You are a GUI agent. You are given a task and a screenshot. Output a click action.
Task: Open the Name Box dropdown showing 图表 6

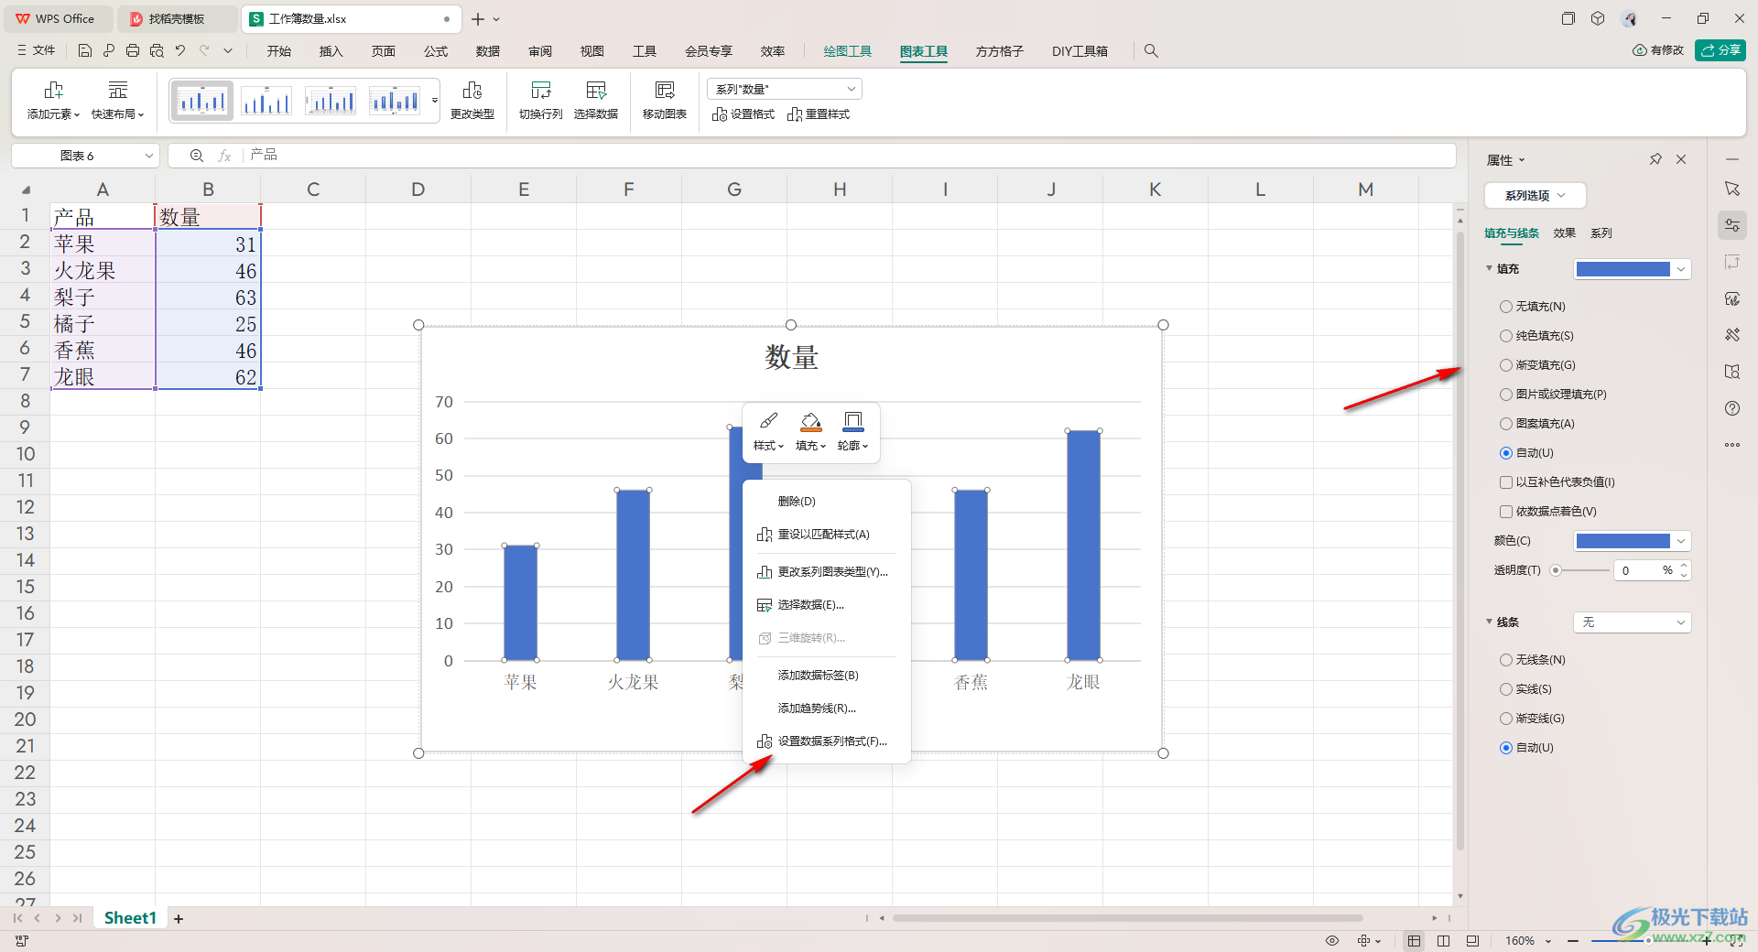pyautogui.click(x=149, y=156)
